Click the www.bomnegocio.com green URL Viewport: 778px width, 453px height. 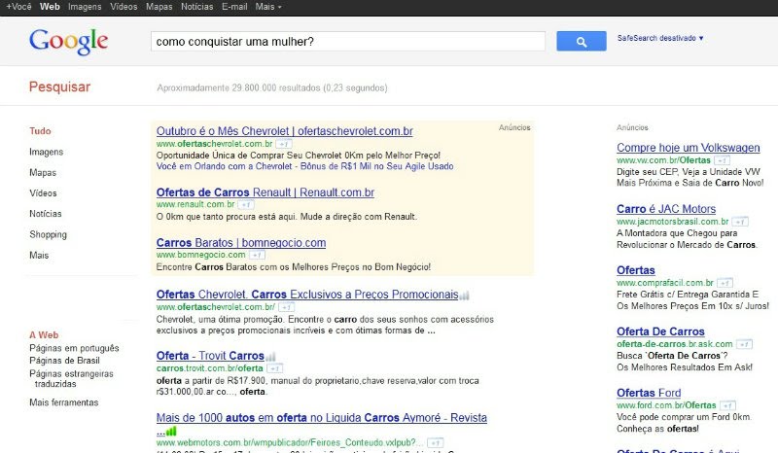(x=200, y=255)
